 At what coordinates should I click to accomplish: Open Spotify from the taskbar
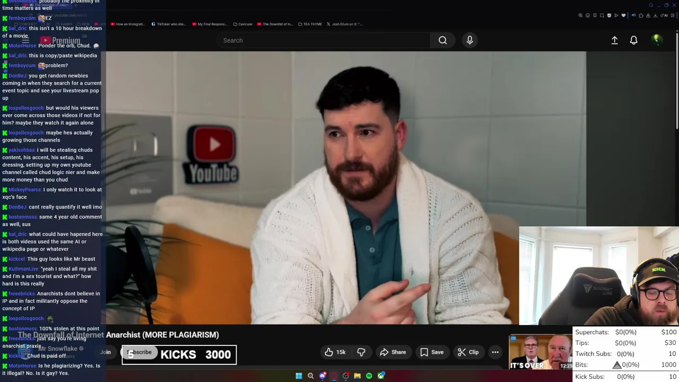[x=369, y=376]
